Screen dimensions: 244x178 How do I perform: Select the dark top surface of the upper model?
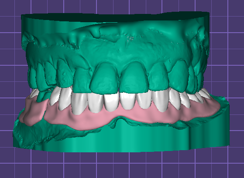coord(115,17)
